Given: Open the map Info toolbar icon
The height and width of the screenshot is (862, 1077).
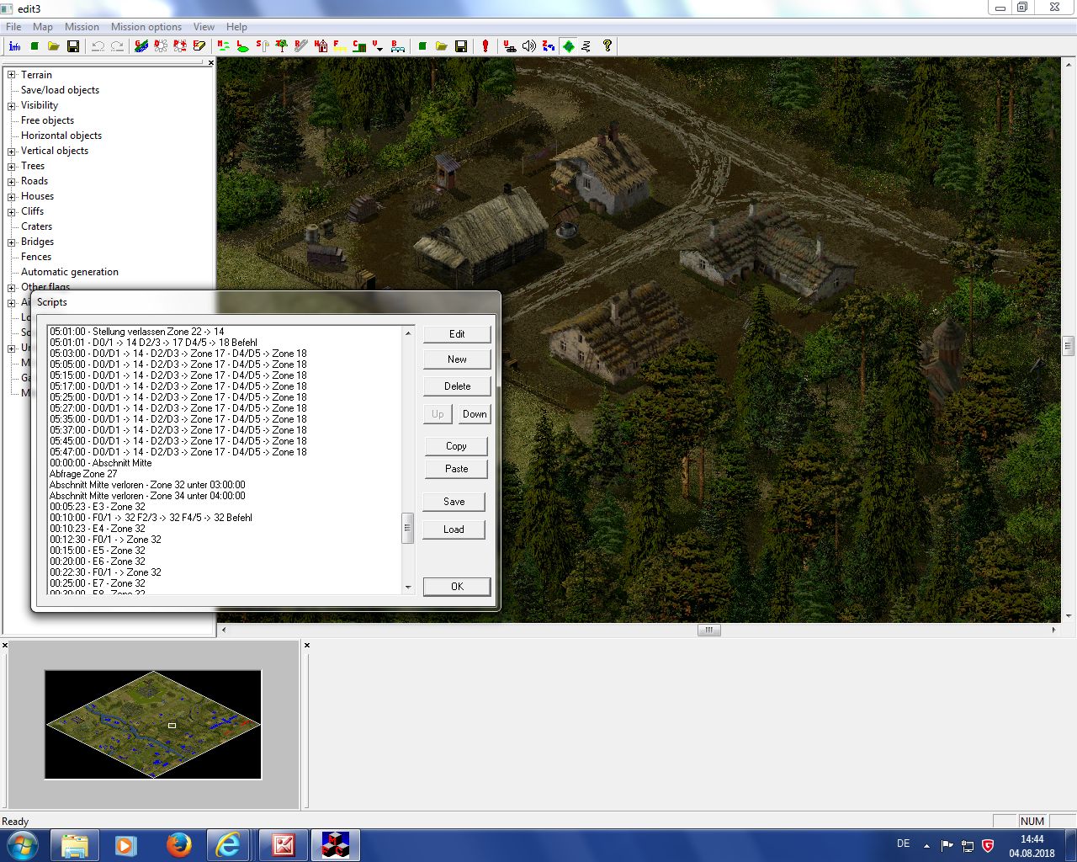Looking at the screenshot, I should click(14, 46).
